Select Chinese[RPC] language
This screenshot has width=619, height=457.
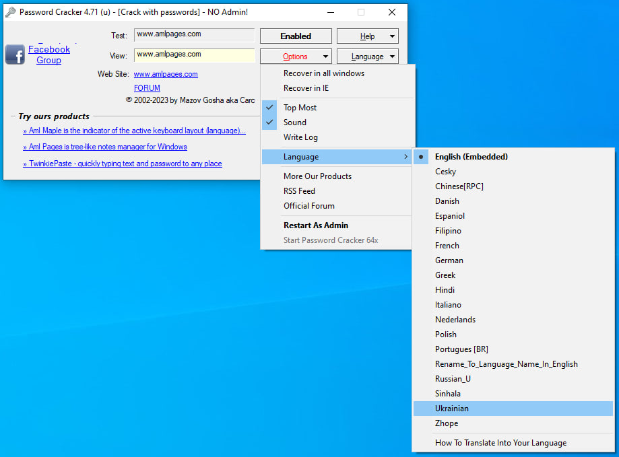(x=513, y=186)
